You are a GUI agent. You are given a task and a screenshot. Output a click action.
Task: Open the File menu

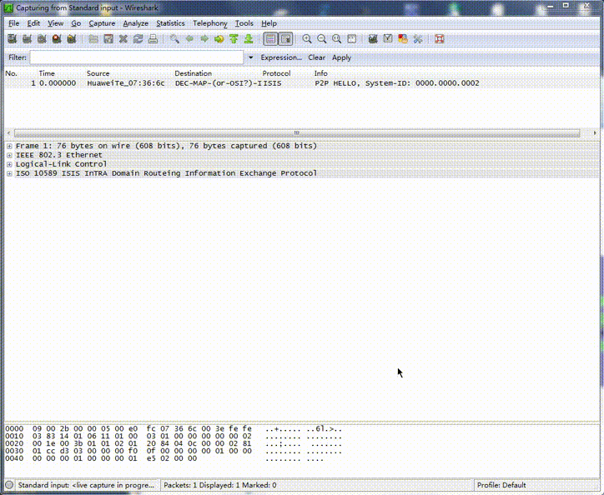[14, 23]
